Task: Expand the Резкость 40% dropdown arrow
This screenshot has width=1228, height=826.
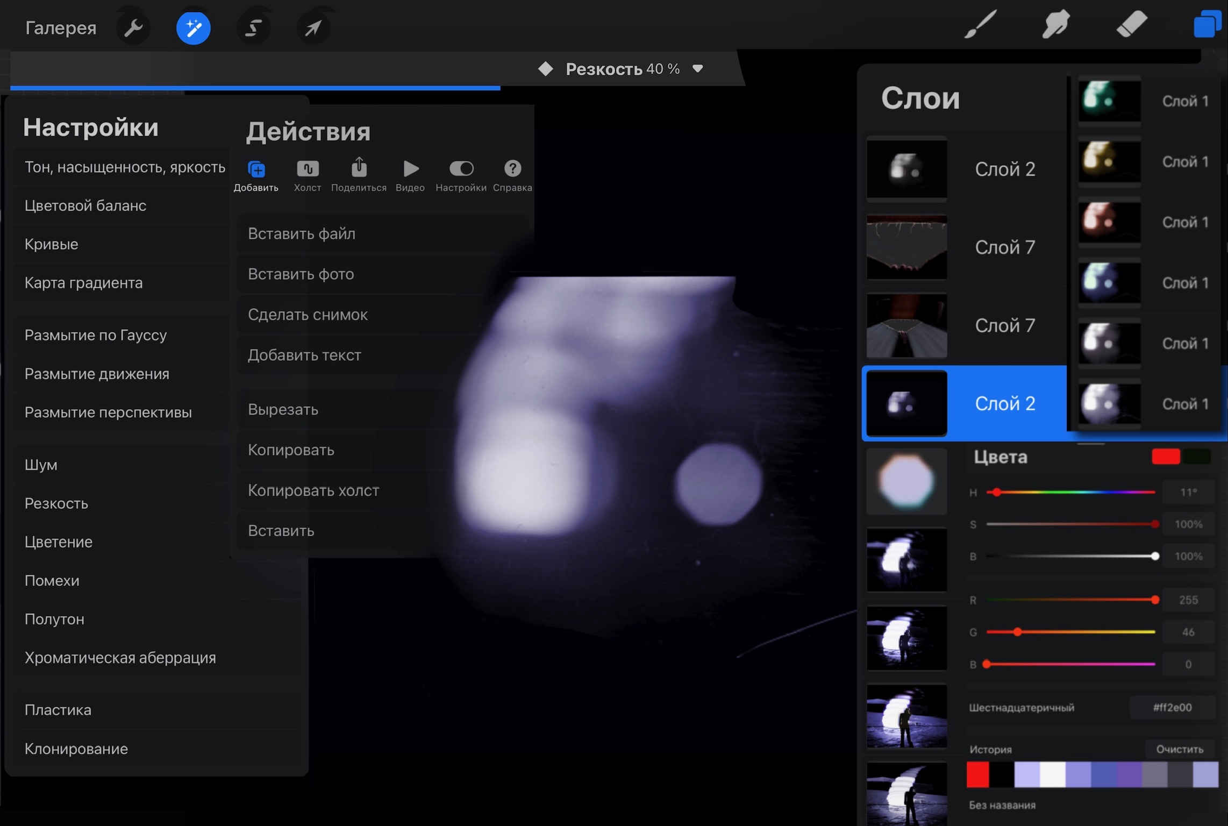Action: (x=698, y=69)
